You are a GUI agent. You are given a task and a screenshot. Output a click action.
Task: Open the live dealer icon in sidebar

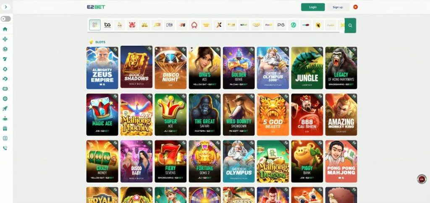click(5, 118)
